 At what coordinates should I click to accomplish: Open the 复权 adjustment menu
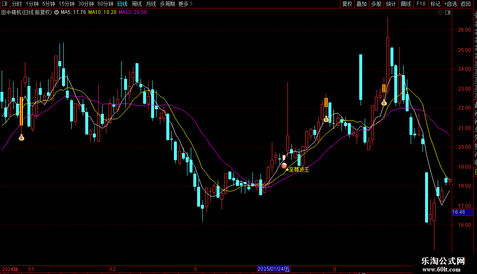click(x=347, y=4)
